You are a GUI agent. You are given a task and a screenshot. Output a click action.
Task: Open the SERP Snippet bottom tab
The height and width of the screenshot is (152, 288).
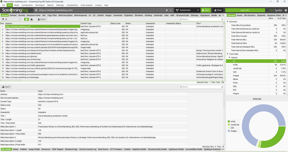coord(58,149)
